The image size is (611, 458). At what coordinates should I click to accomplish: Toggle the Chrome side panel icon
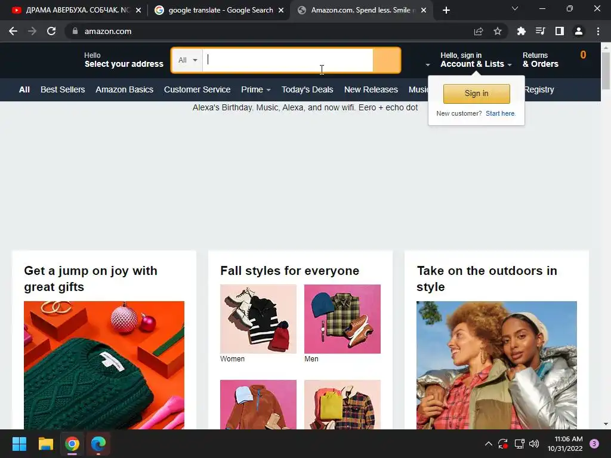(x=560, y=31)
